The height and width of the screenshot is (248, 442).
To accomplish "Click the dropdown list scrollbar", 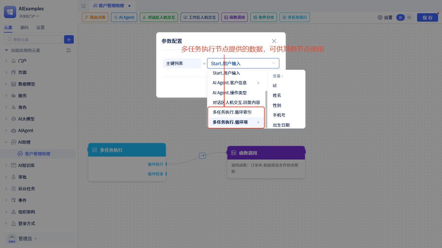I will [266, 109].
